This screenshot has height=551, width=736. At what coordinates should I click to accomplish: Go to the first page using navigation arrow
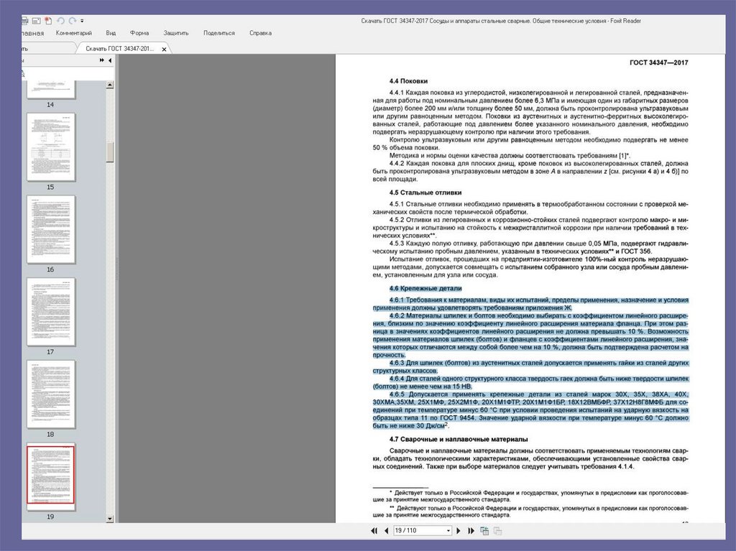pos(374,531)
